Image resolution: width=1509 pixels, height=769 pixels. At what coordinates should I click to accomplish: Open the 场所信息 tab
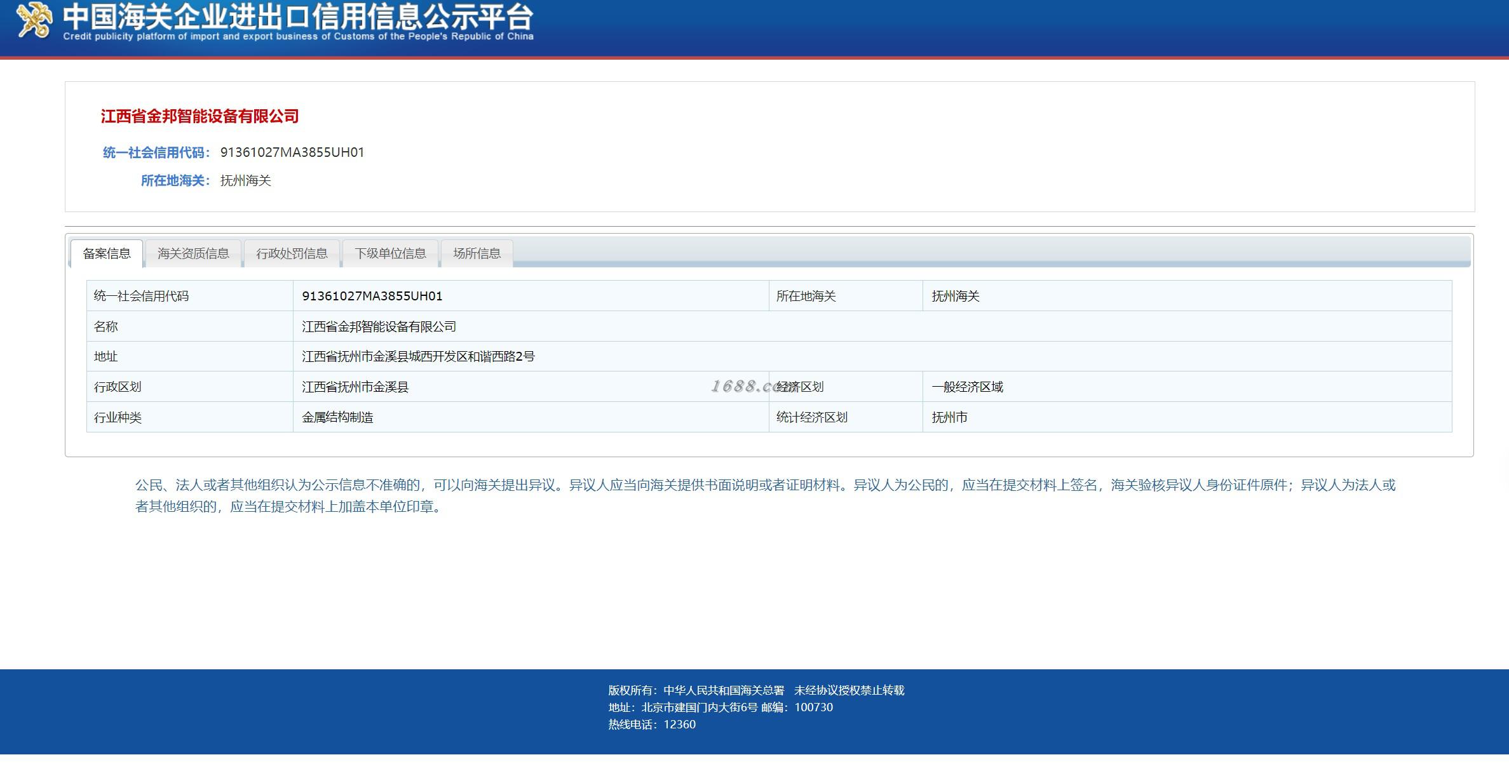point(477,254)
